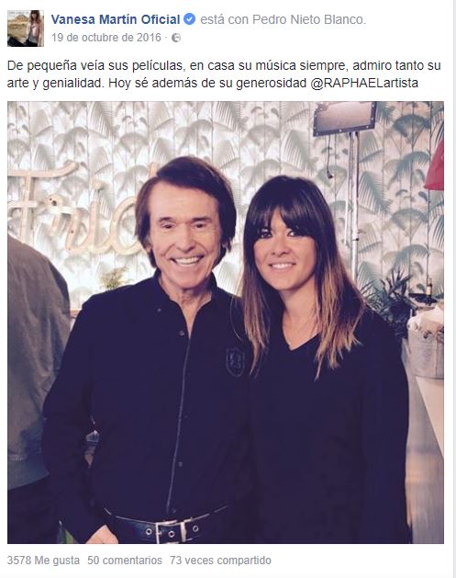The width and height of the screenshot is (456, 578).
Task: Click the @RAPHAELartista mention in caption
Action: (x=364, y=83)
